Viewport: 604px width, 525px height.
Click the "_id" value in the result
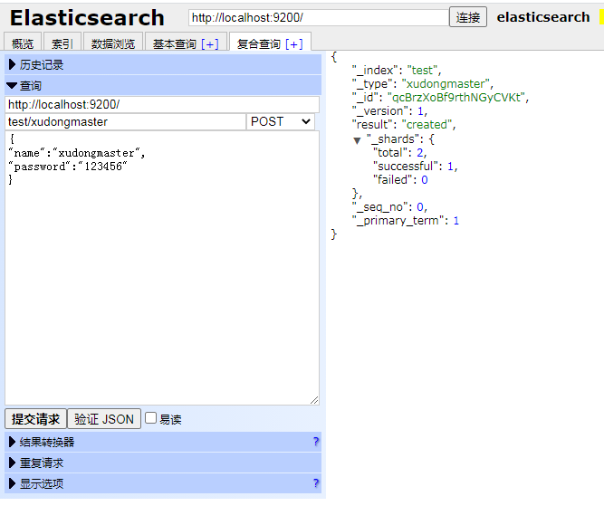click(x=456, y=97)
